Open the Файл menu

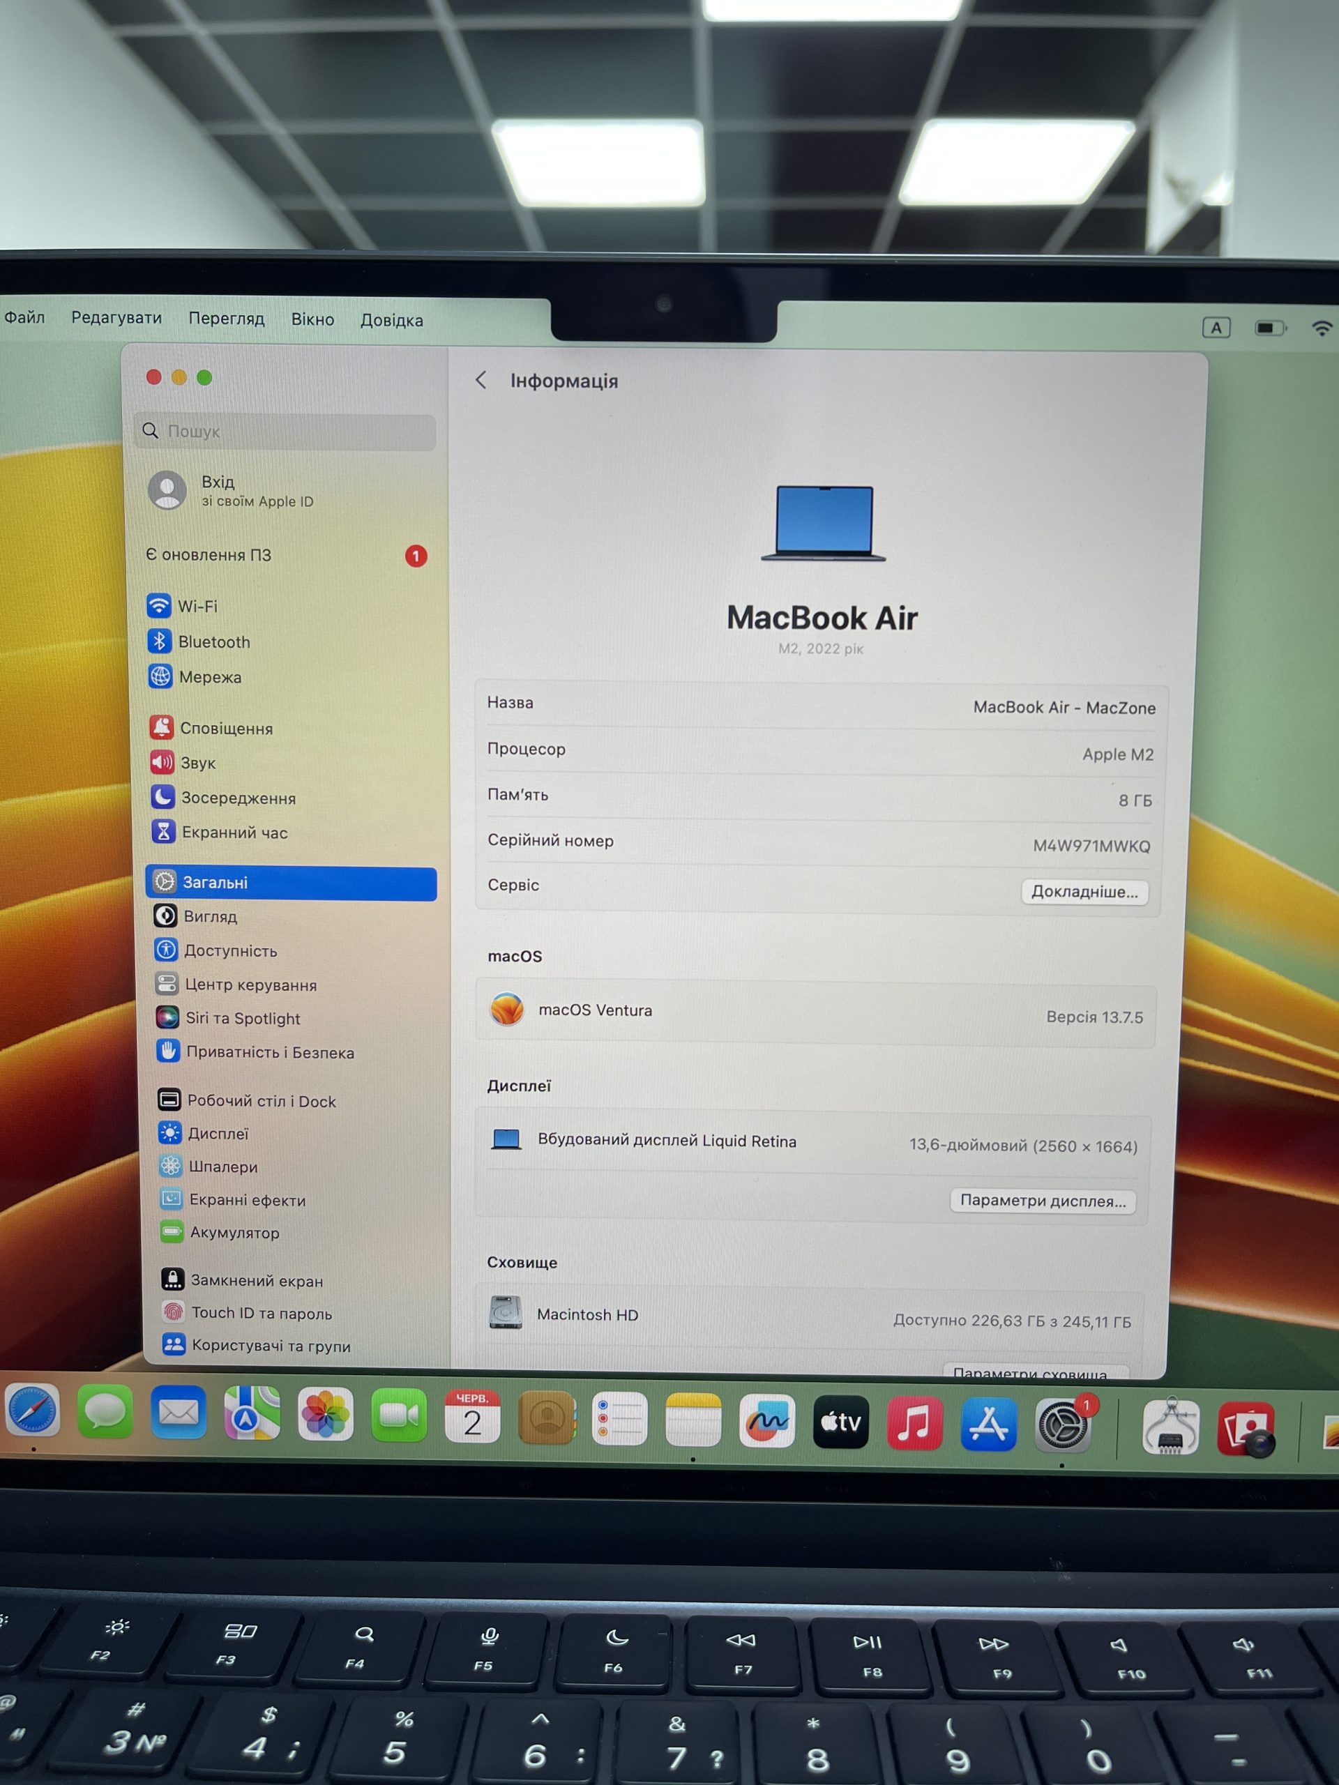[24, 317]
